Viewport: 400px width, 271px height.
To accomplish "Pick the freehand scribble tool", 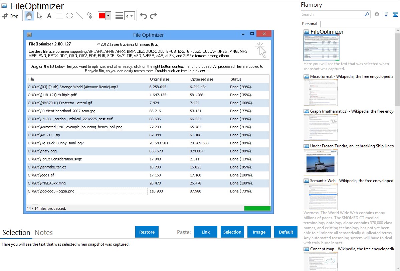I will [x=89, y=16].
